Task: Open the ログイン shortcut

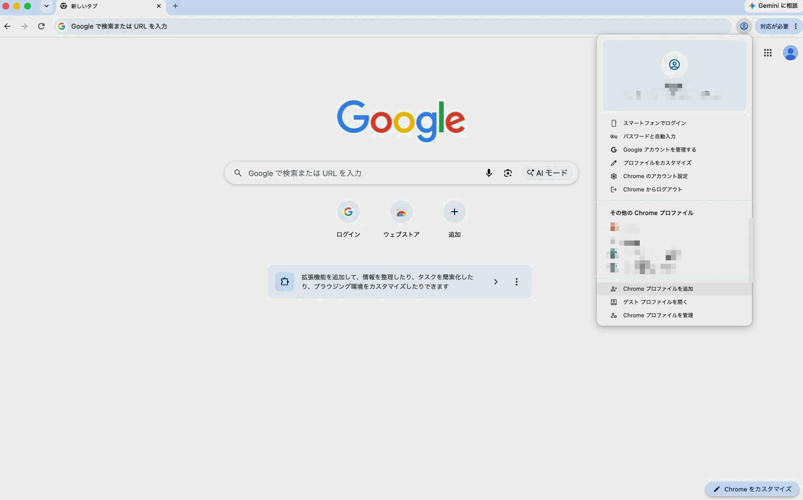Action: coord(348,219)
